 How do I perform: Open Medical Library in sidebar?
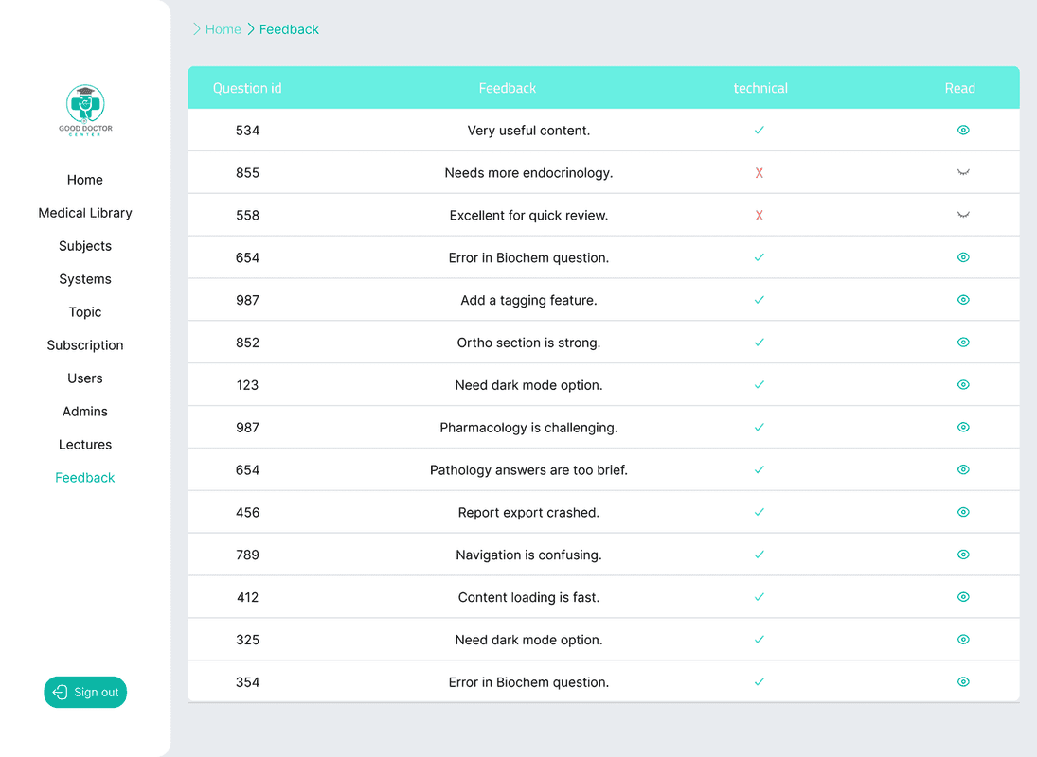[85, 213]
